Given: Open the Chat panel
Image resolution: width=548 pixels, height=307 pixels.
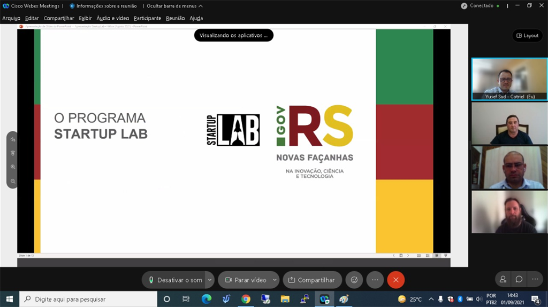Looking at the screenshot, I should coord(519,279).
